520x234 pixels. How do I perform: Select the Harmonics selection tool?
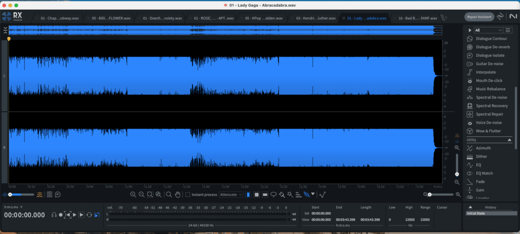point(299,194)
